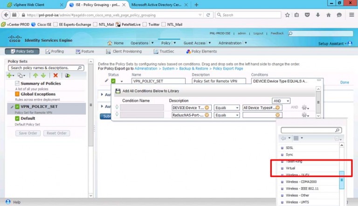Switch to the Profiling tab
The height and width of the screenshot is (206, 358).
55,52
